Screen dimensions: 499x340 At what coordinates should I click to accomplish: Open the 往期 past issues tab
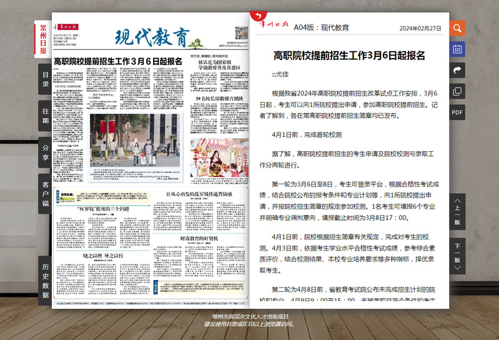tap(45, 116)
